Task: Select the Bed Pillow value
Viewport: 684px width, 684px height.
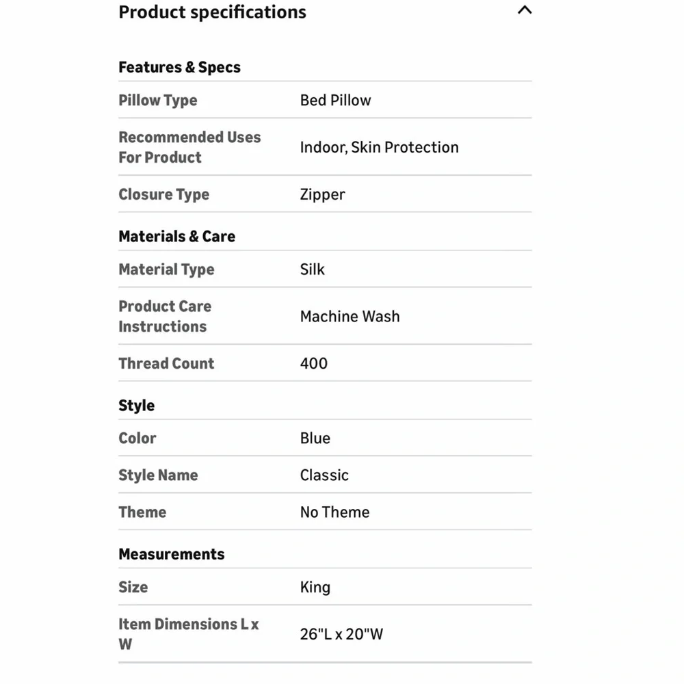Action: point(335,101)
